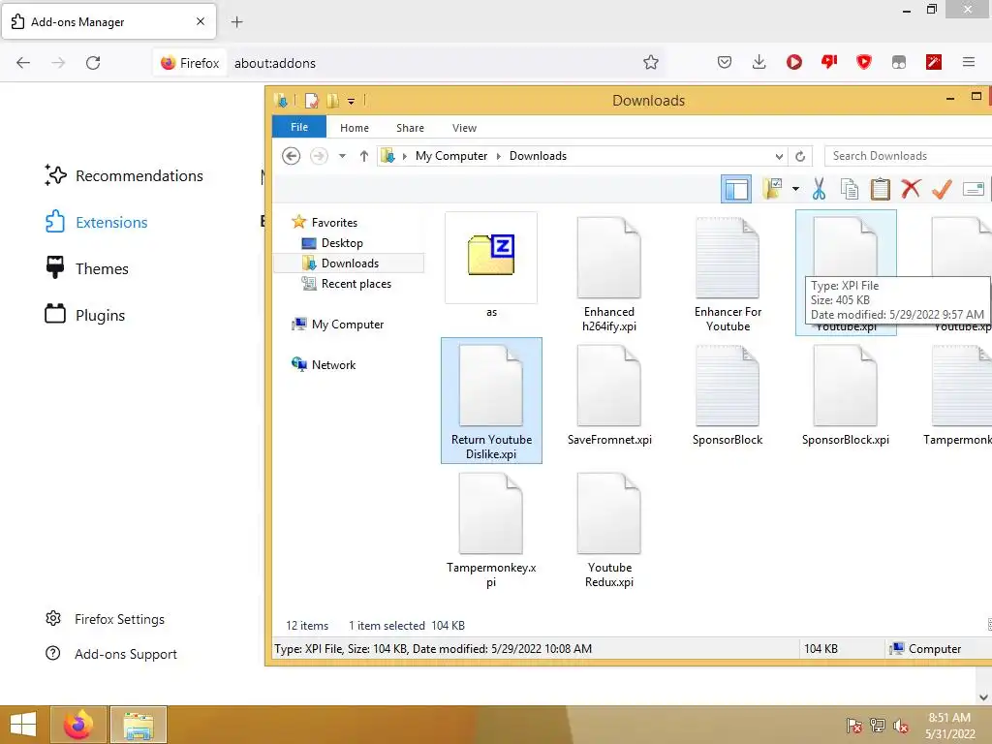
Task: Select My Computer in navigation pane
Action: click(x=348, y=325)
